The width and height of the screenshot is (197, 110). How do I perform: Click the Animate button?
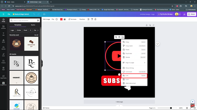click(72, 19)
